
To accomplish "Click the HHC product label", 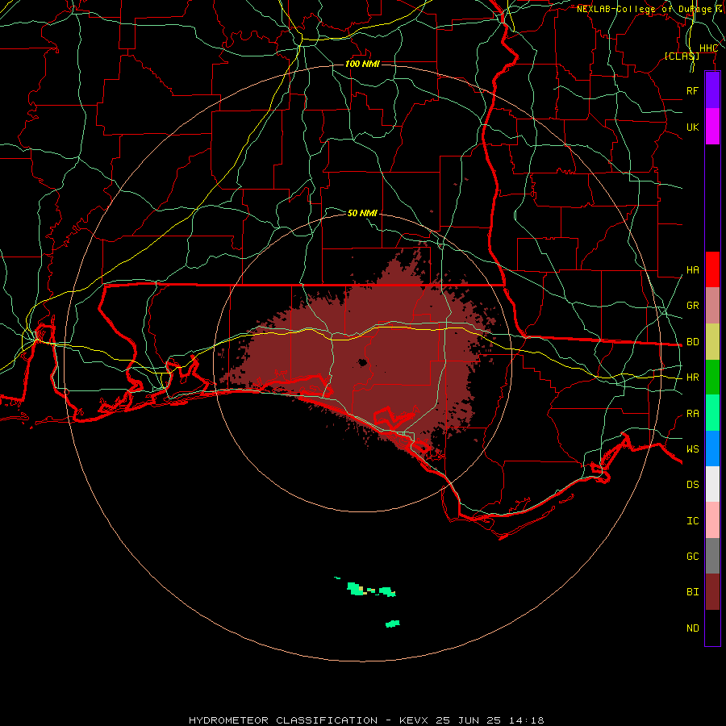I will (708, 48).
